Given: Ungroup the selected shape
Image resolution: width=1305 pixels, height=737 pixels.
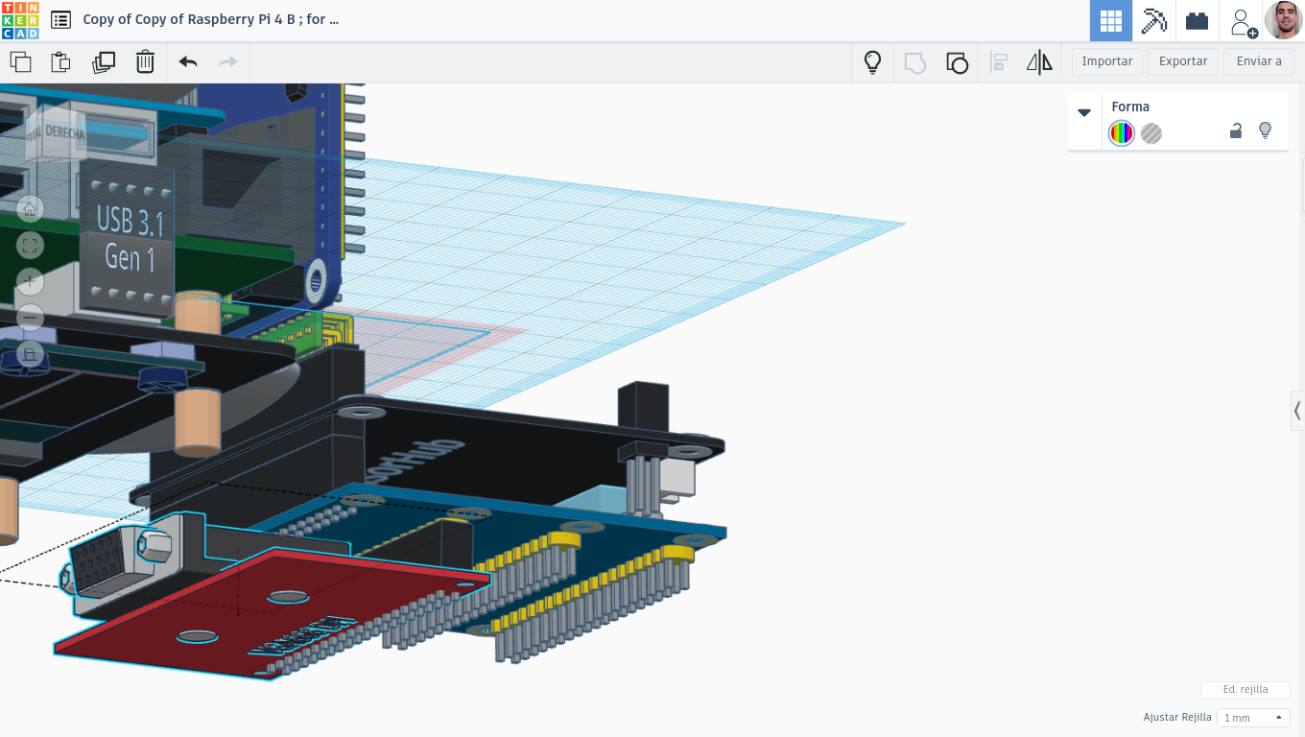Looking at the screenshot, I should pyautogui.click(x=957, y=62).
